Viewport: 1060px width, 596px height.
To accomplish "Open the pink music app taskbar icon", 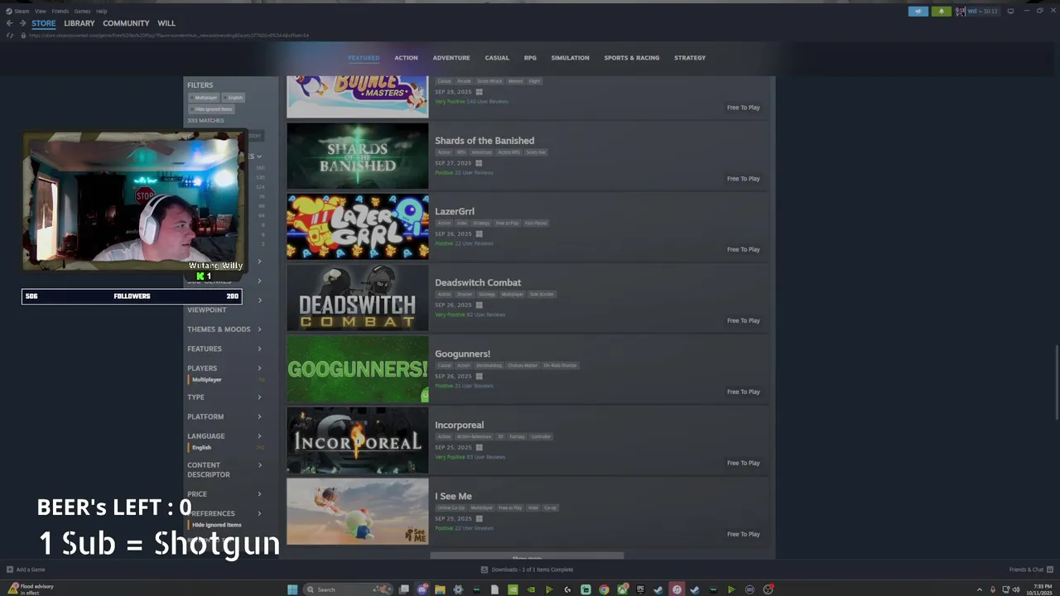I will pyautogui.click(x=677, y=589).
